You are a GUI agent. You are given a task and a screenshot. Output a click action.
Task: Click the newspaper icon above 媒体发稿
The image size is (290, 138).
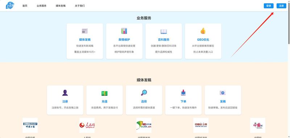coord(85,31)
